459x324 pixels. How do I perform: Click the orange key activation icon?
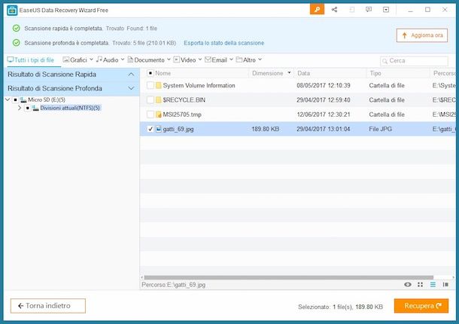tap(317, 10)
